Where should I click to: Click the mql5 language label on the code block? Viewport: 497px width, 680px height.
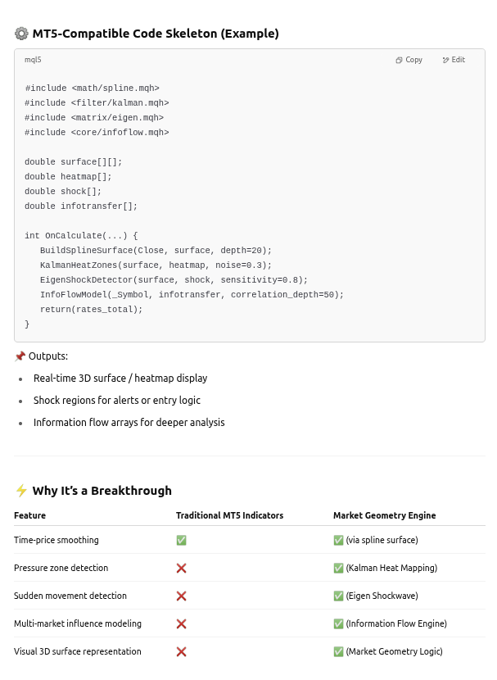click(33, 60)
